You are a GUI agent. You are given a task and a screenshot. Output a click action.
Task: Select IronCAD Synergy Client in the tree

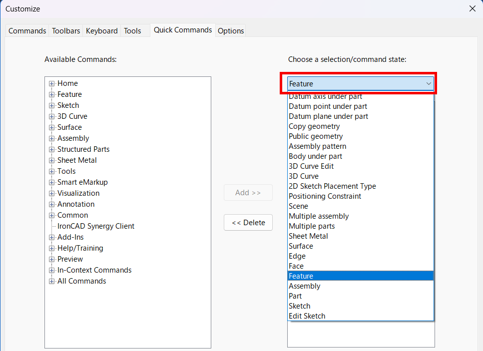coord(96,226)
